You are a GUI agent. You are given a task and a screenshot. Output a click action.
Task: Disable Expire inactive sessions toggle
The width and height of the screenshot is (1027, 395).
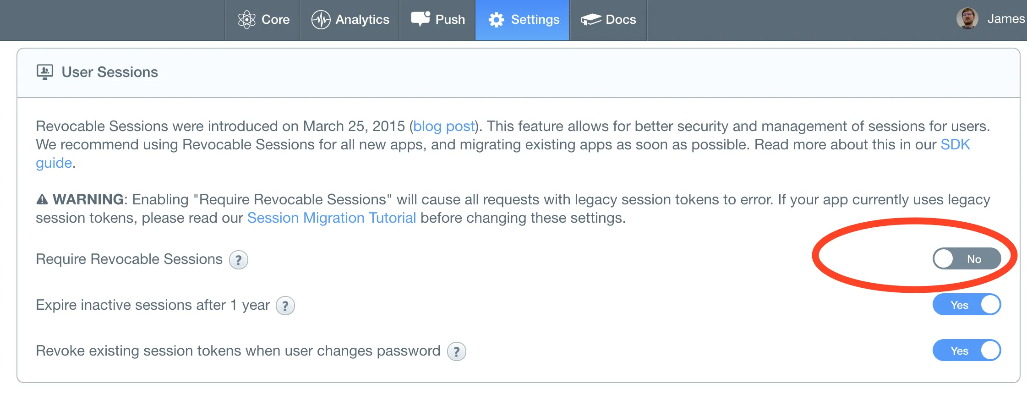tap(967, 305)
